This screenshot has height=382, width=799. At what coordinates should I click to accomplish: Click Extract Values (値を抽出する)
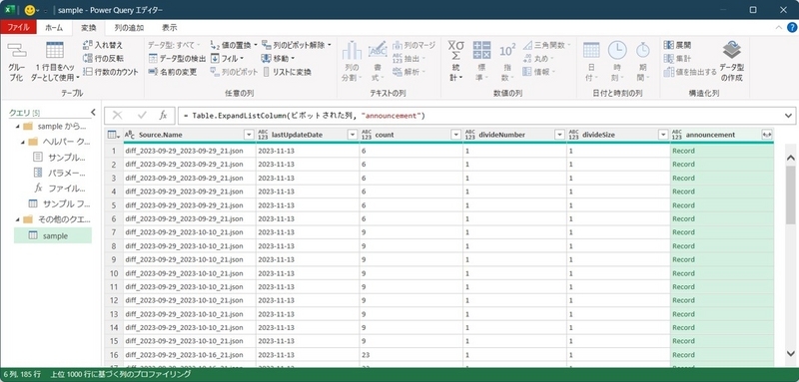pyautogui.click(x=690, y=72)
